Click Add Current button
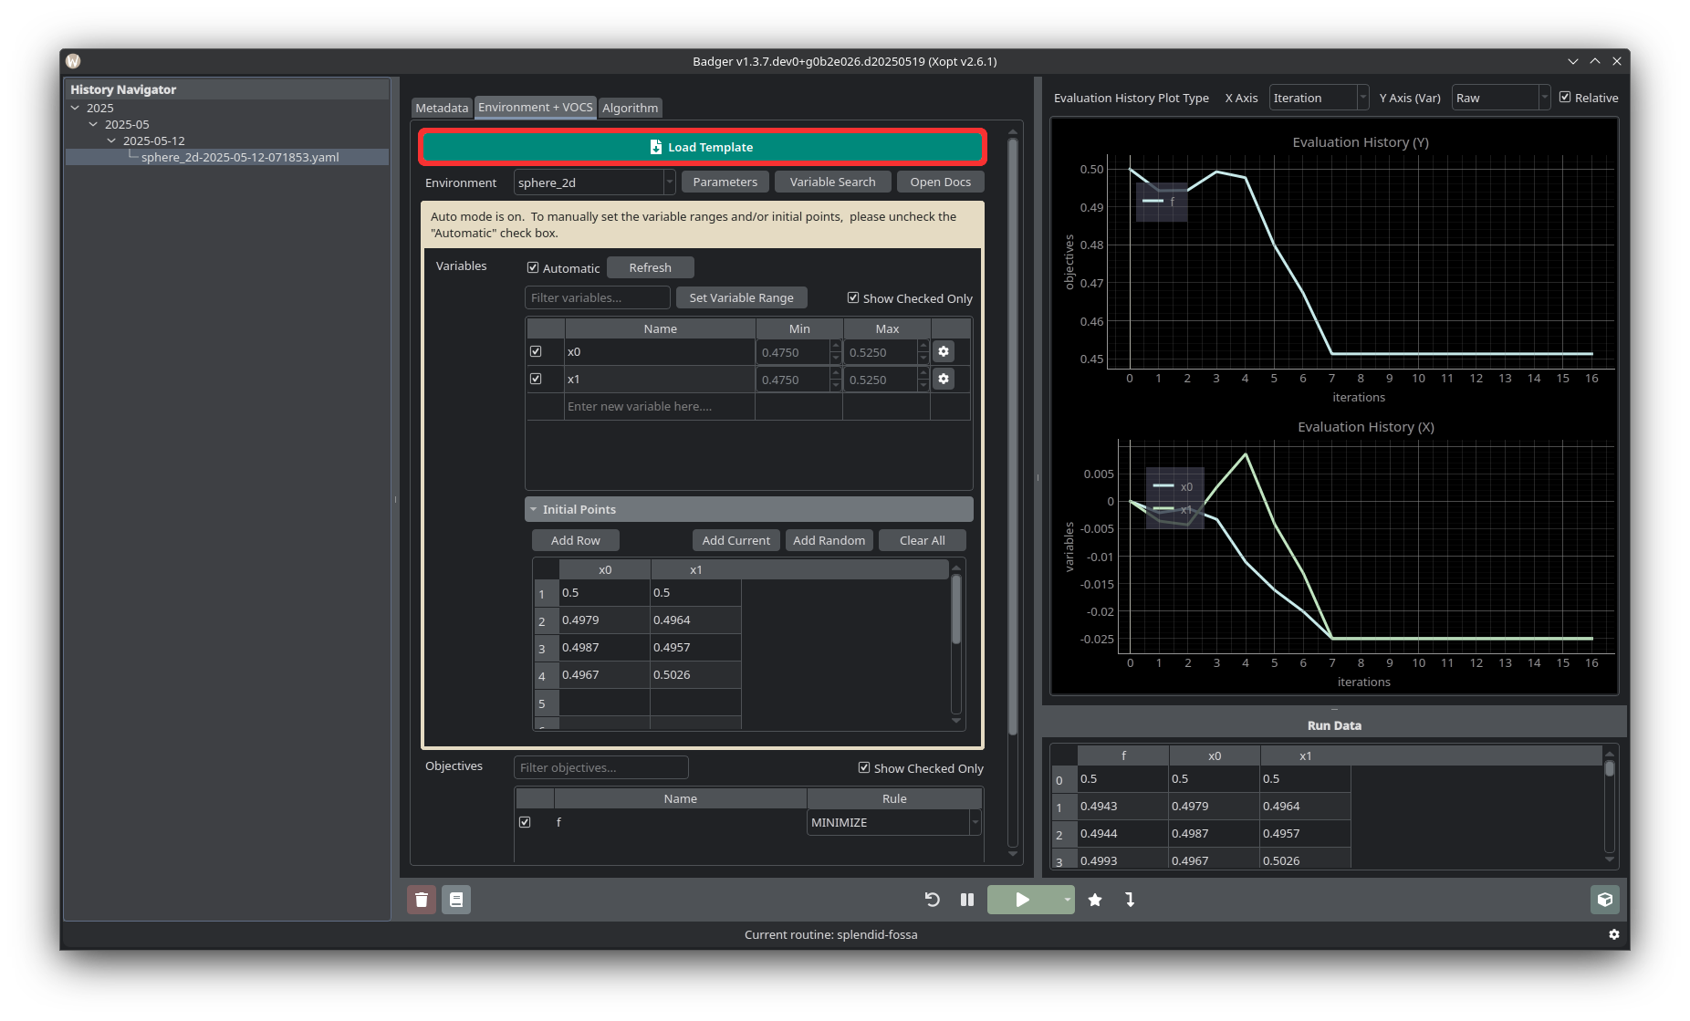Screen dimensions: 1690x1021 (735, 540)
